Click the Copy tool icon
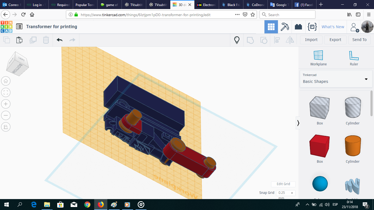The image size is (374, 210). point(7,40)
